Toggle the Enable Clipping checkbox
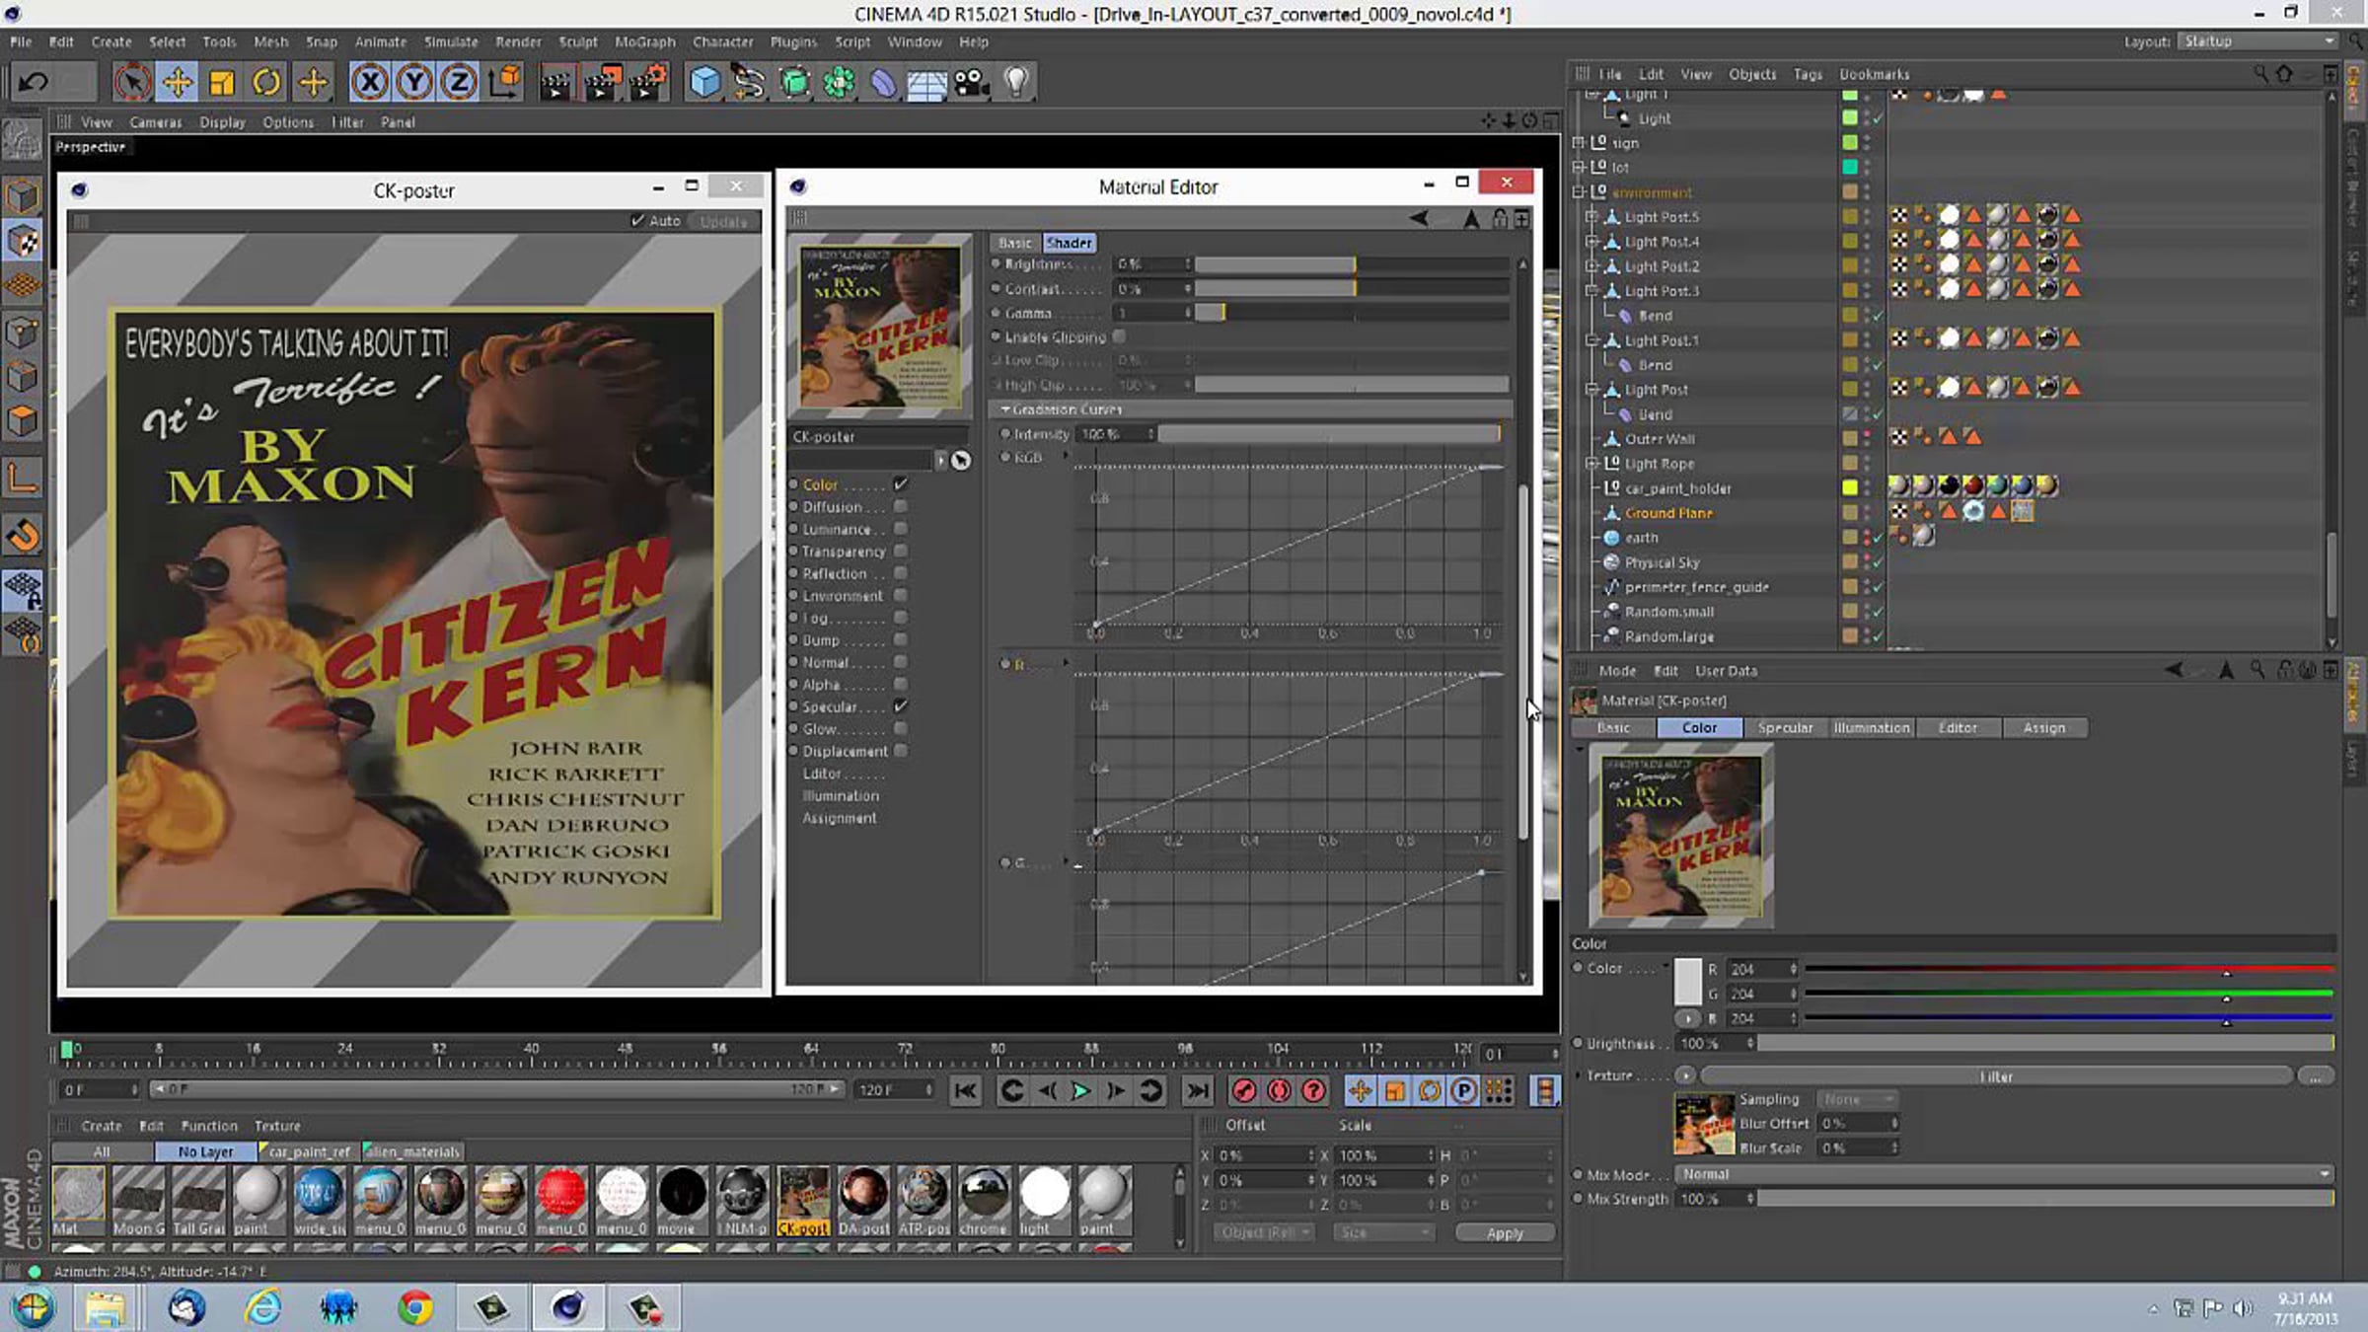Viewport: 2368px width, 1332px height. pos(1119,336)
